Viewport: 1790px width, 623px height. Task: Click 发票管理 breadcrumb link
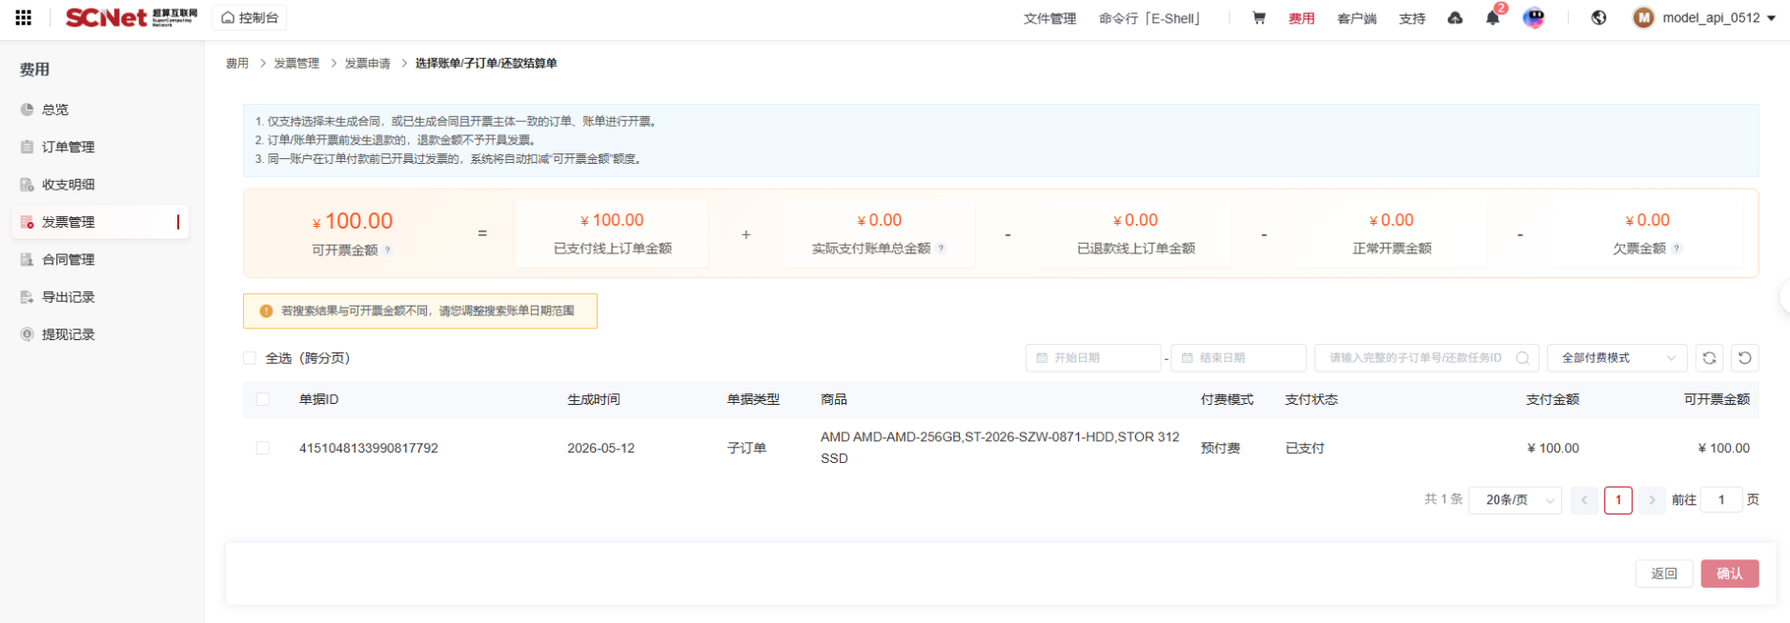296,63
